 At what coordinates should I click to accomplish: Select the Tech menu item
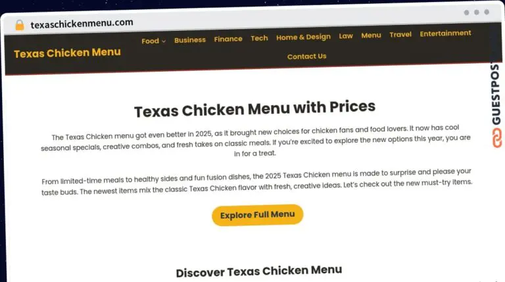pyautogui.click(x=259, y=38)
